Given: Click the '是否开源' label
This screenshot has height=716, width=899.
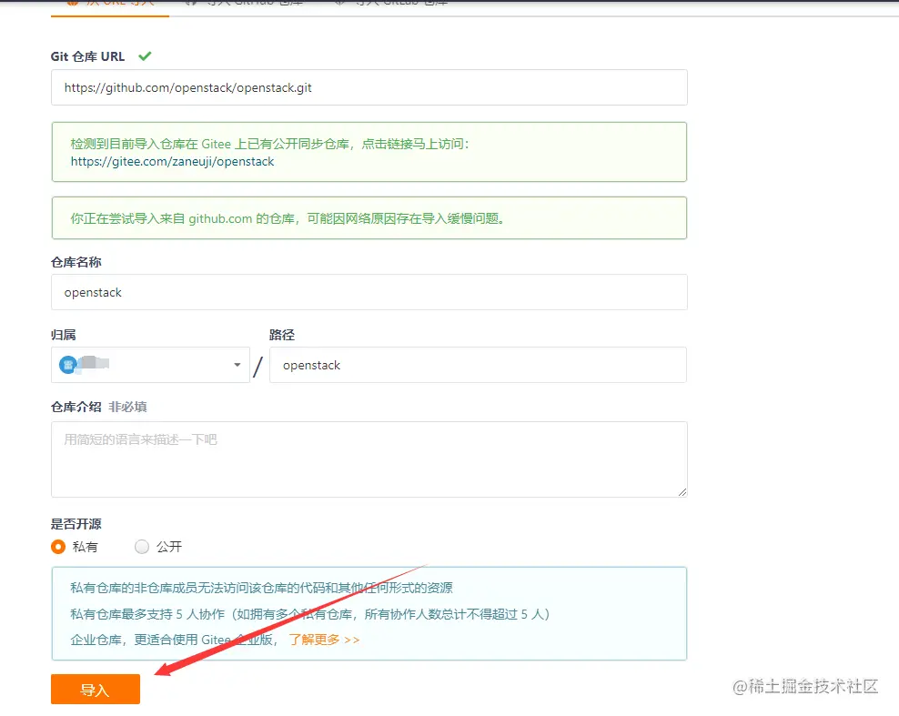Looking at the screenshot, I should pos(76,524).
